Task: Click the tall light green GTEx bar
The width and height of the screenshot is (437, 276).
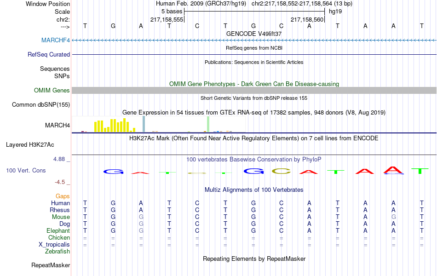Action: click(208, 124)
